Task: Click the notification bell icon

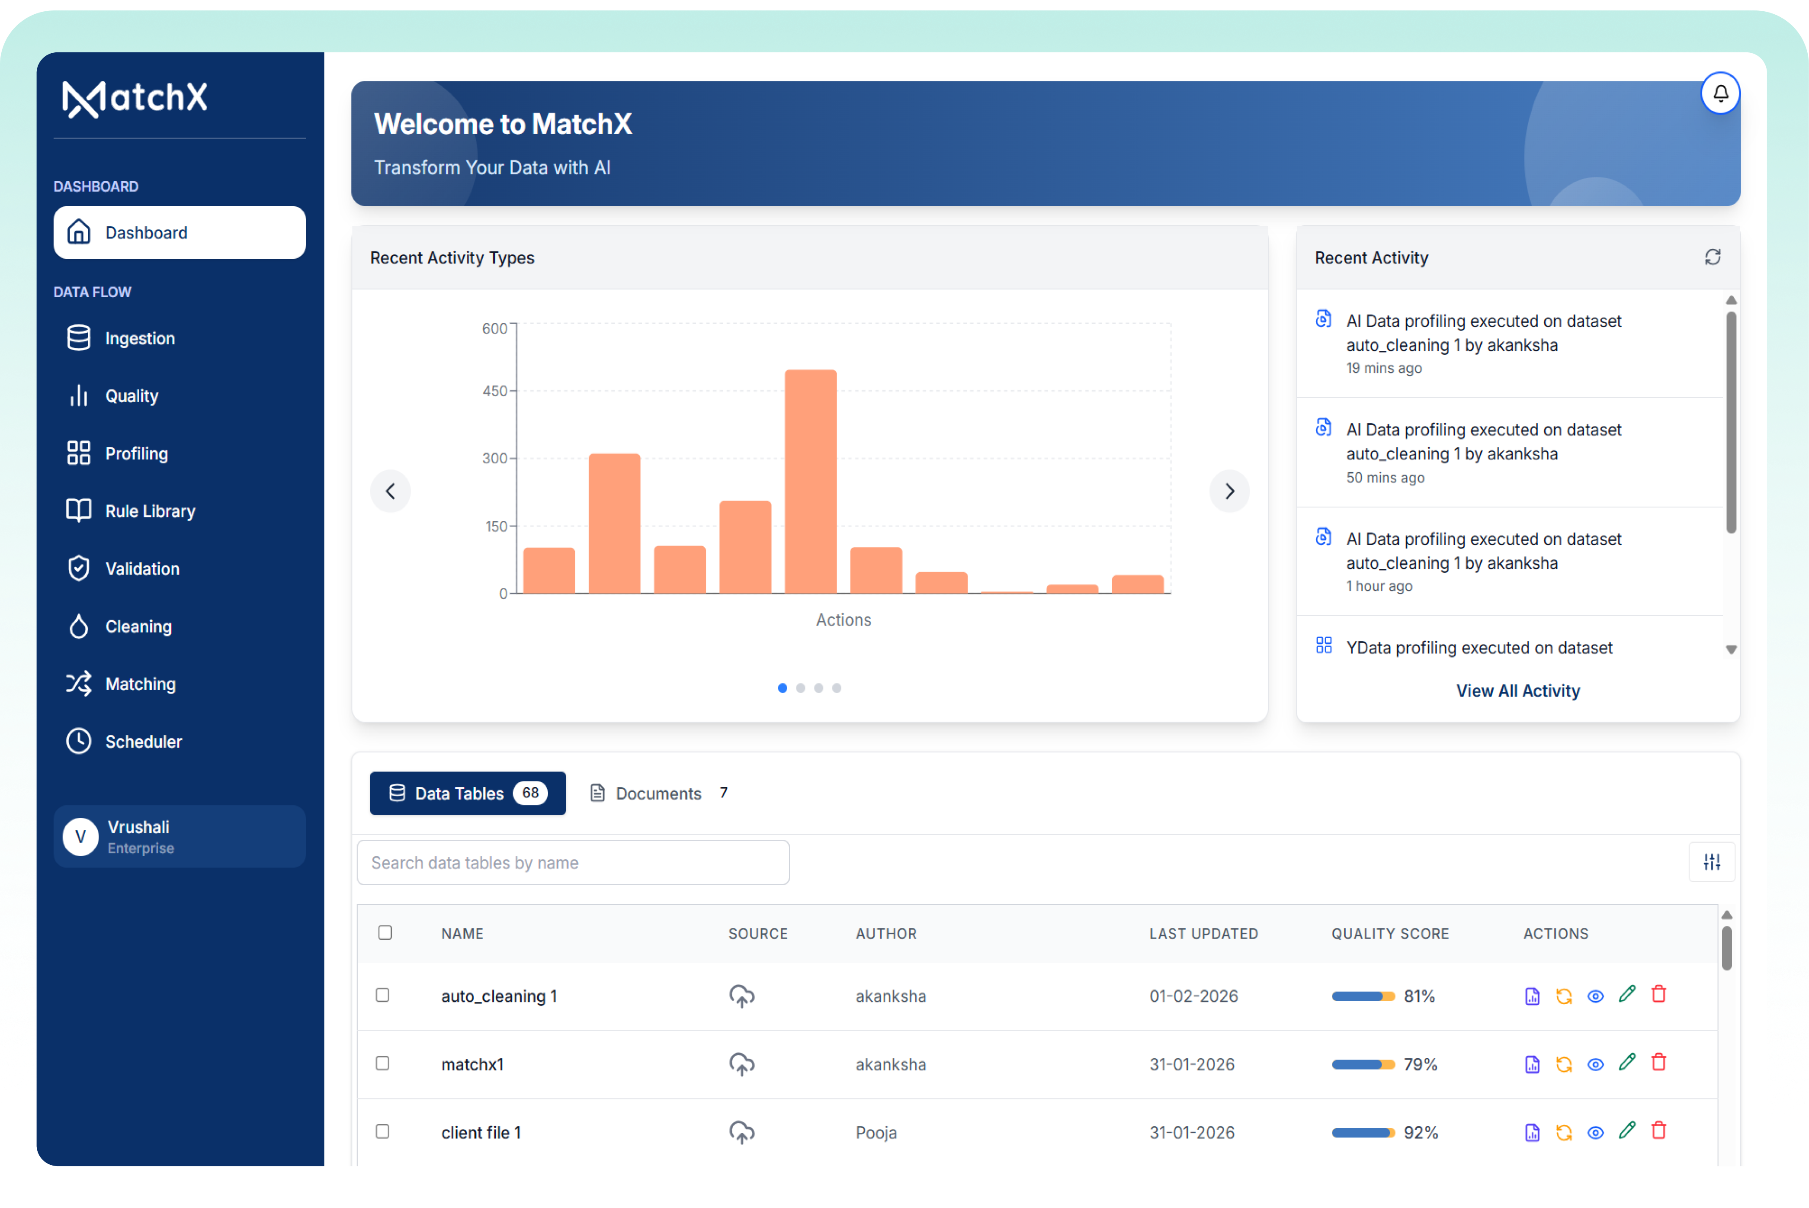Action: 1719,93
